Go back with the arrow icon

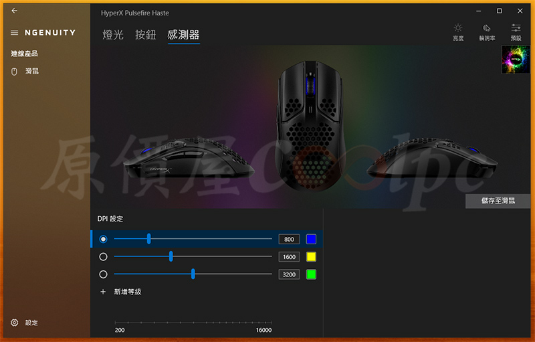coord(14,11)
